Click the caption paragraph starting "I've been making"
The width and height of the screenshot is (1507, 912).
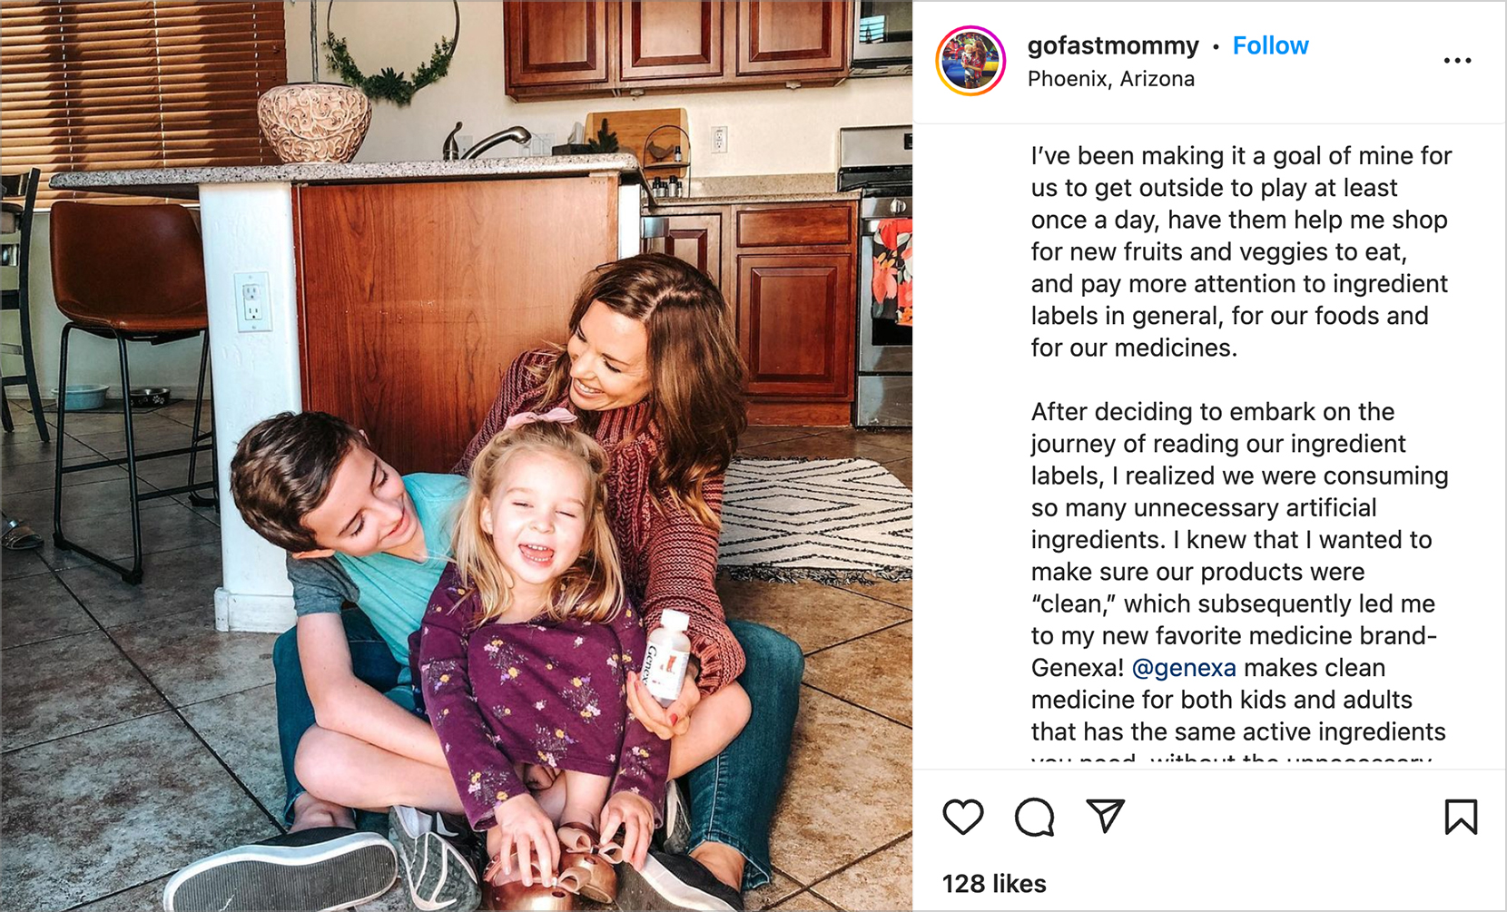tap(1240, 251)
